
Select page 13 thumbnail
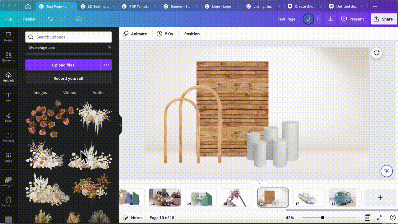tap(165, 198)
